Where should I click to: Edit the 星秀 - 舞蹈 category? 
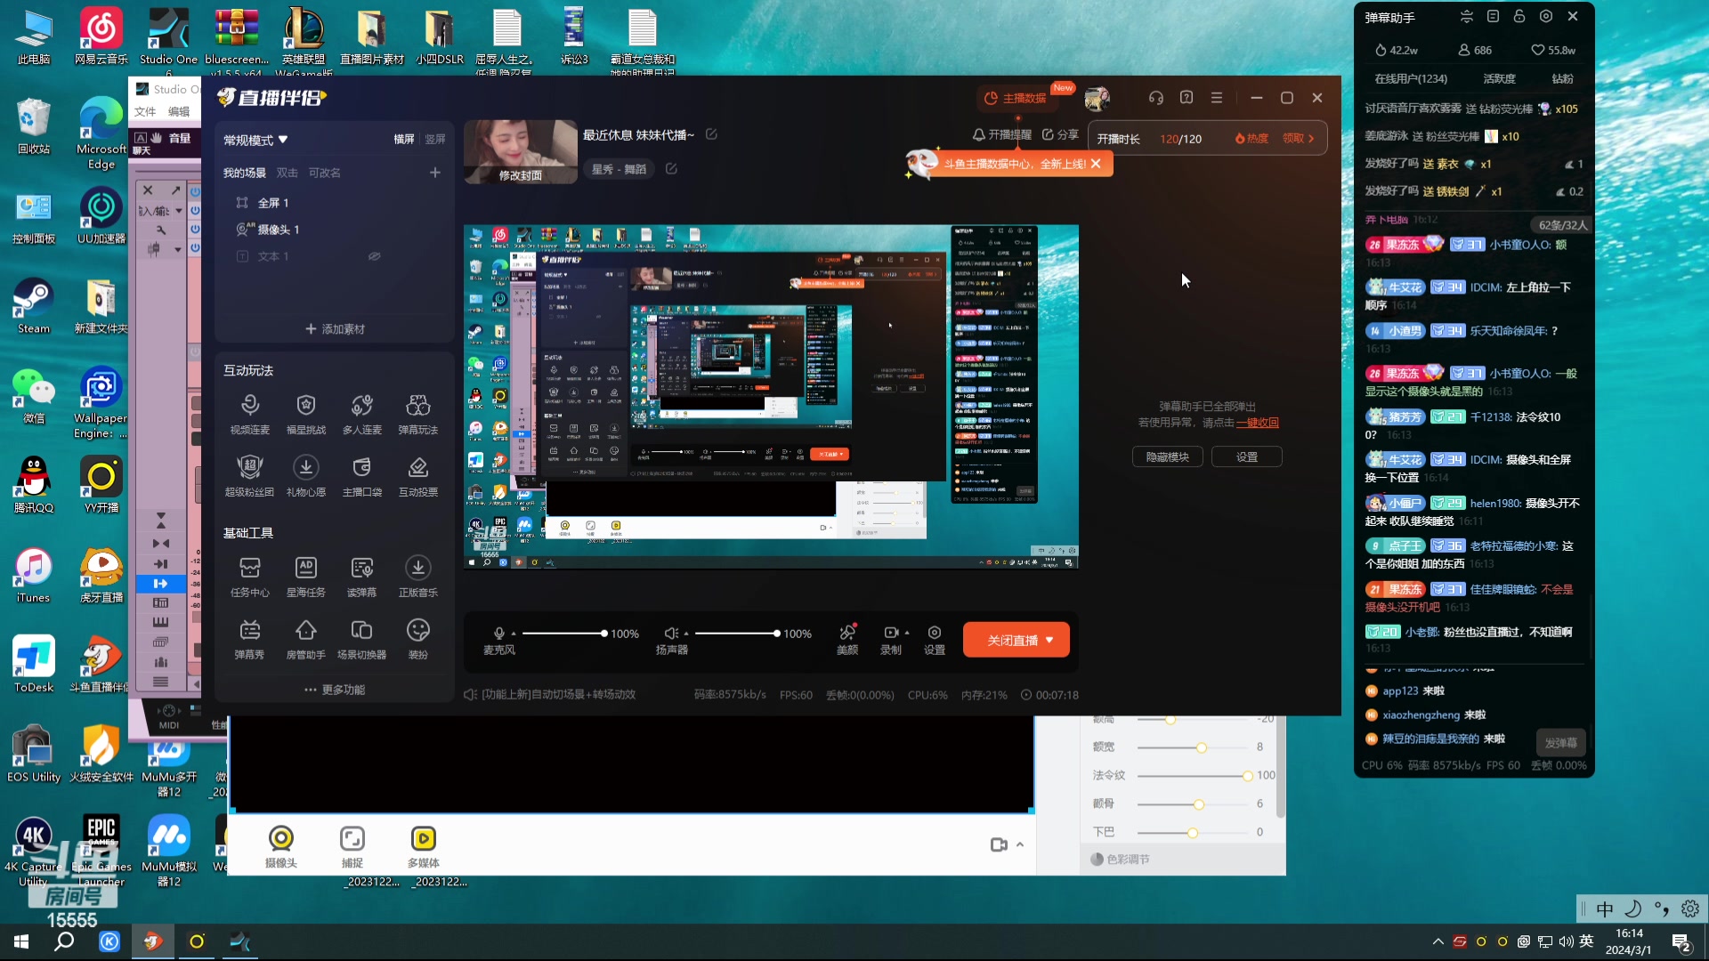click(x=671, y=169)
